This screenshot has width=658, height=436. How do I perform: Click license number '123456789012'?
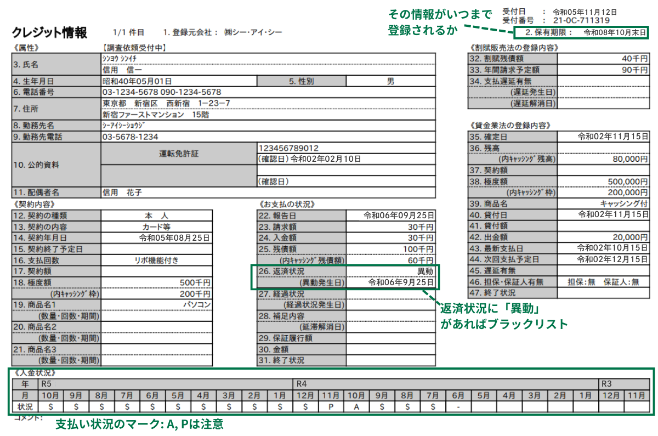[288, 148]
